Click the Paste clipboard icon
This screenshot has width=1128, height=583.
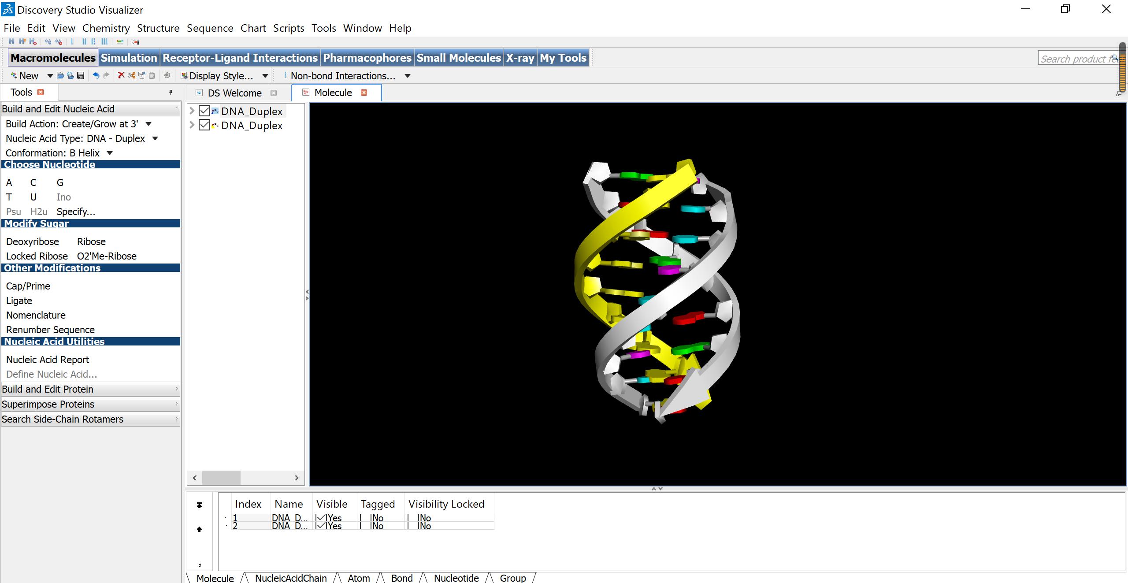coord(152,75)
